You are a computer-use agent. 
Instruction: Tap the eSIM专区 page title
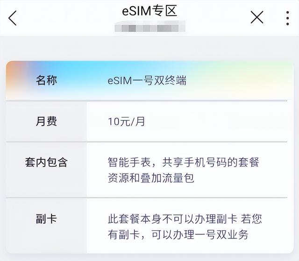(149, 10)
